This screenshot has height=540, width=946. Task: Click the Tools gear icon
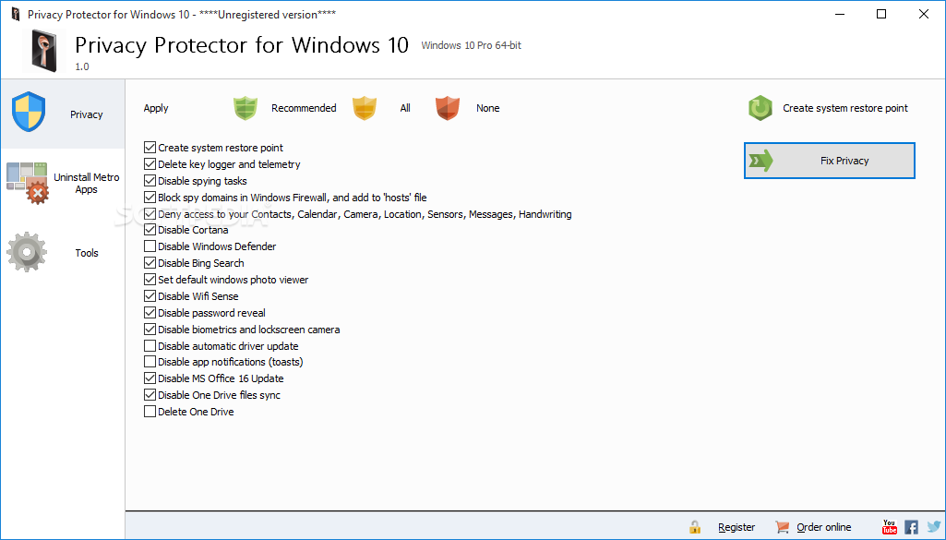[27, 252]
